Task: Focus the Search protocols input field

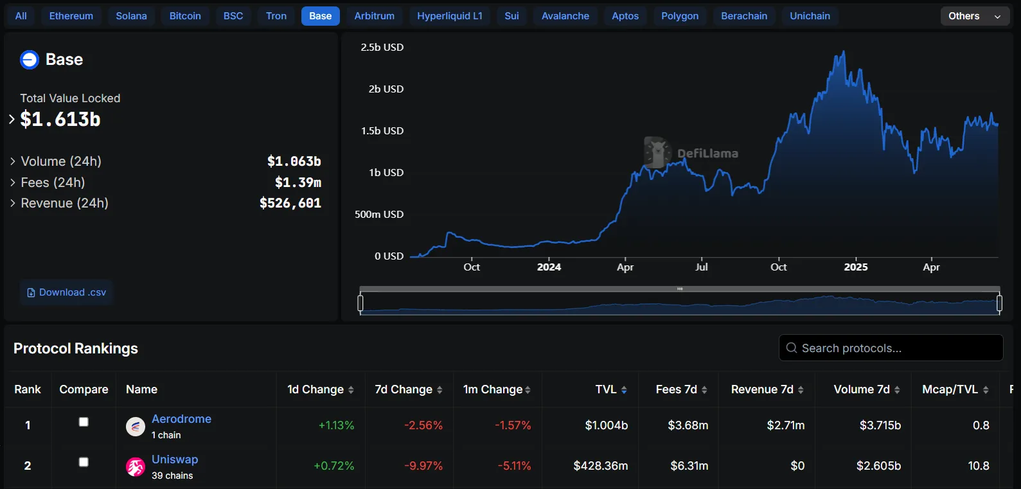Action: click(x=891, y=348)
